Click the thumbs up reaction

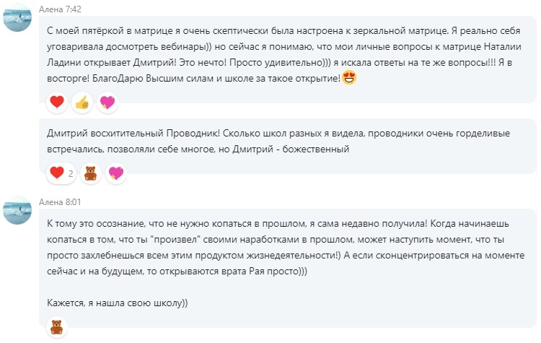pos(82,103)
